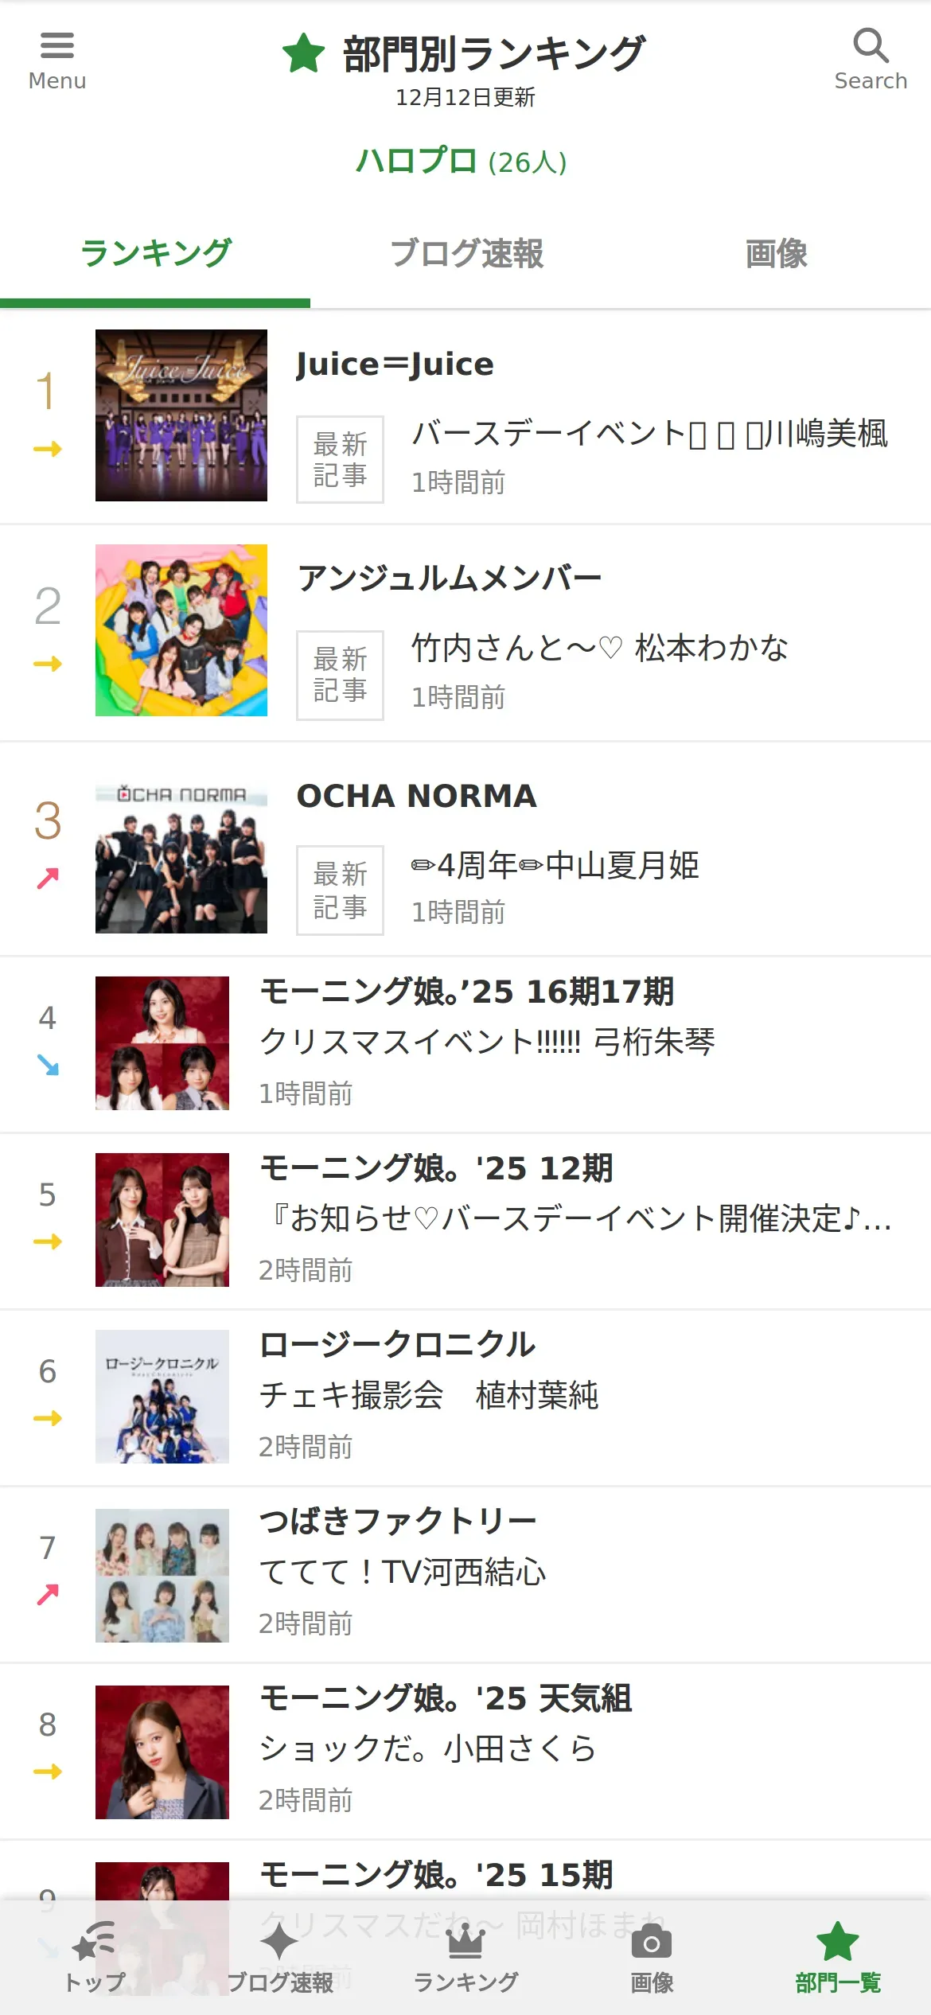Select the ランキング tab at top
This screenshot has height=2015, width=931.
click(155, 254)
